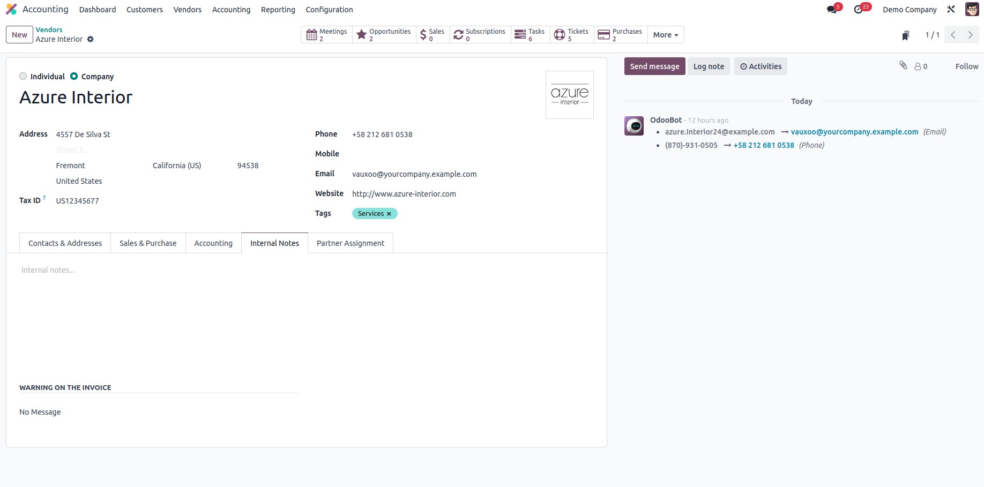
Task: Switch to Partner Assignment tab
Action: click(x=351, y=243)
